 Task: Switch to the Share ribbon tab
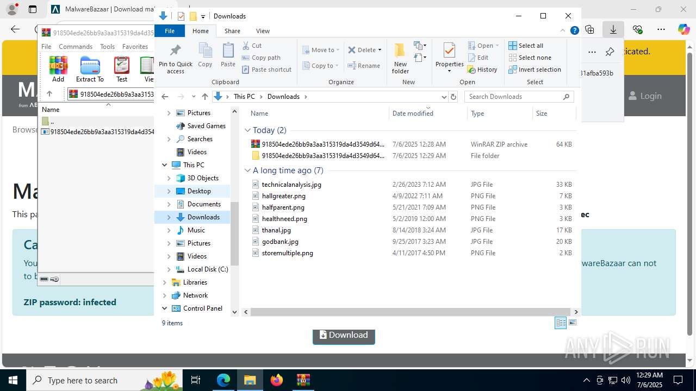pyautogui.click(x=232, y=31)
